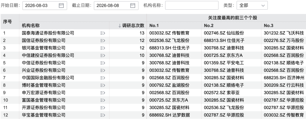Open details icon for 华宝基金管理有限公司
The height and width of the screenshot is (119, 306).
103,115
